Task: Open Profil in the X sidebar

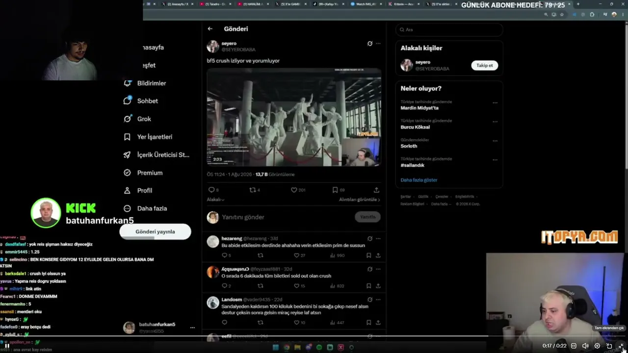Action: 138,190
